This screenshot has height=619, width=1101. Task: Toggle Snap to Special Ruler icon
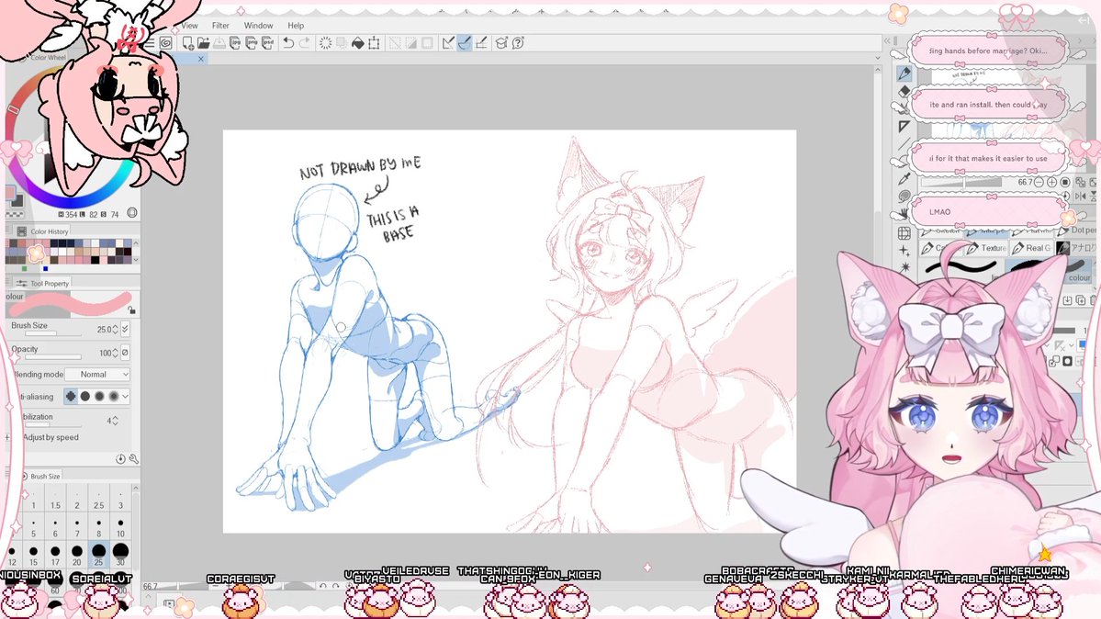tap(465, 43)
